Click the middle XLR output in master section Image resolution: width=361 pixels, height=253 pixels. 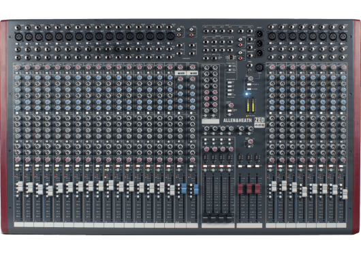click(260, 44)
